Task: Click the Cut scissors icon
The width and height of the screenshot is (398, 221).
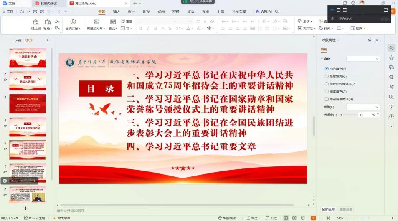Action: pos(57,21)
